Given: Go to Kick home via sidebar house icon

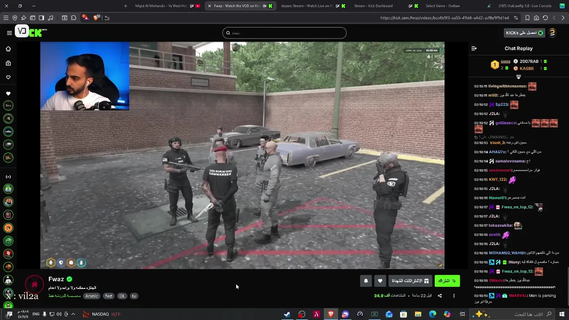Looking at the screenshot, I should pos(8,49).
